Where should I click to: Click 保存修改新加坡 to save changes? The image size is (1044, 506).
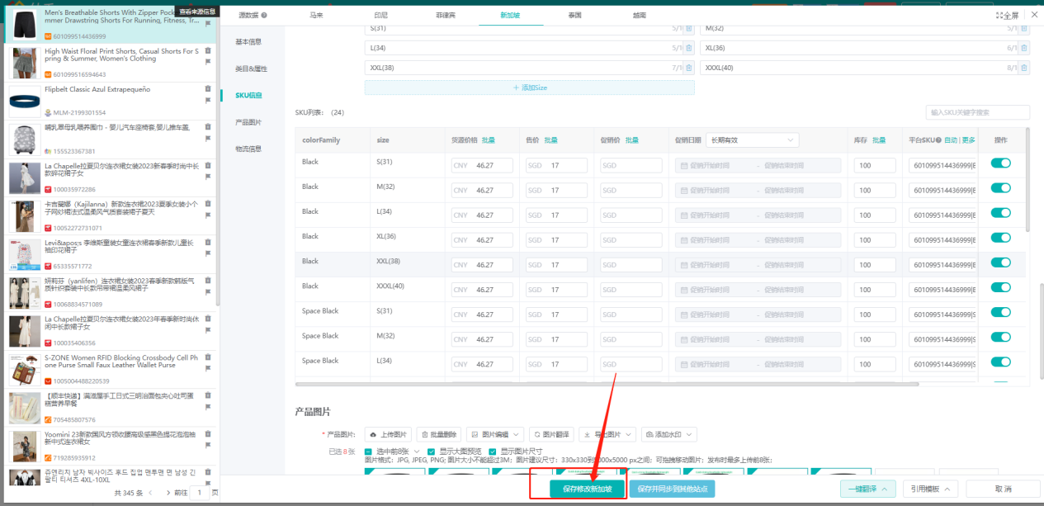point(587,489)
